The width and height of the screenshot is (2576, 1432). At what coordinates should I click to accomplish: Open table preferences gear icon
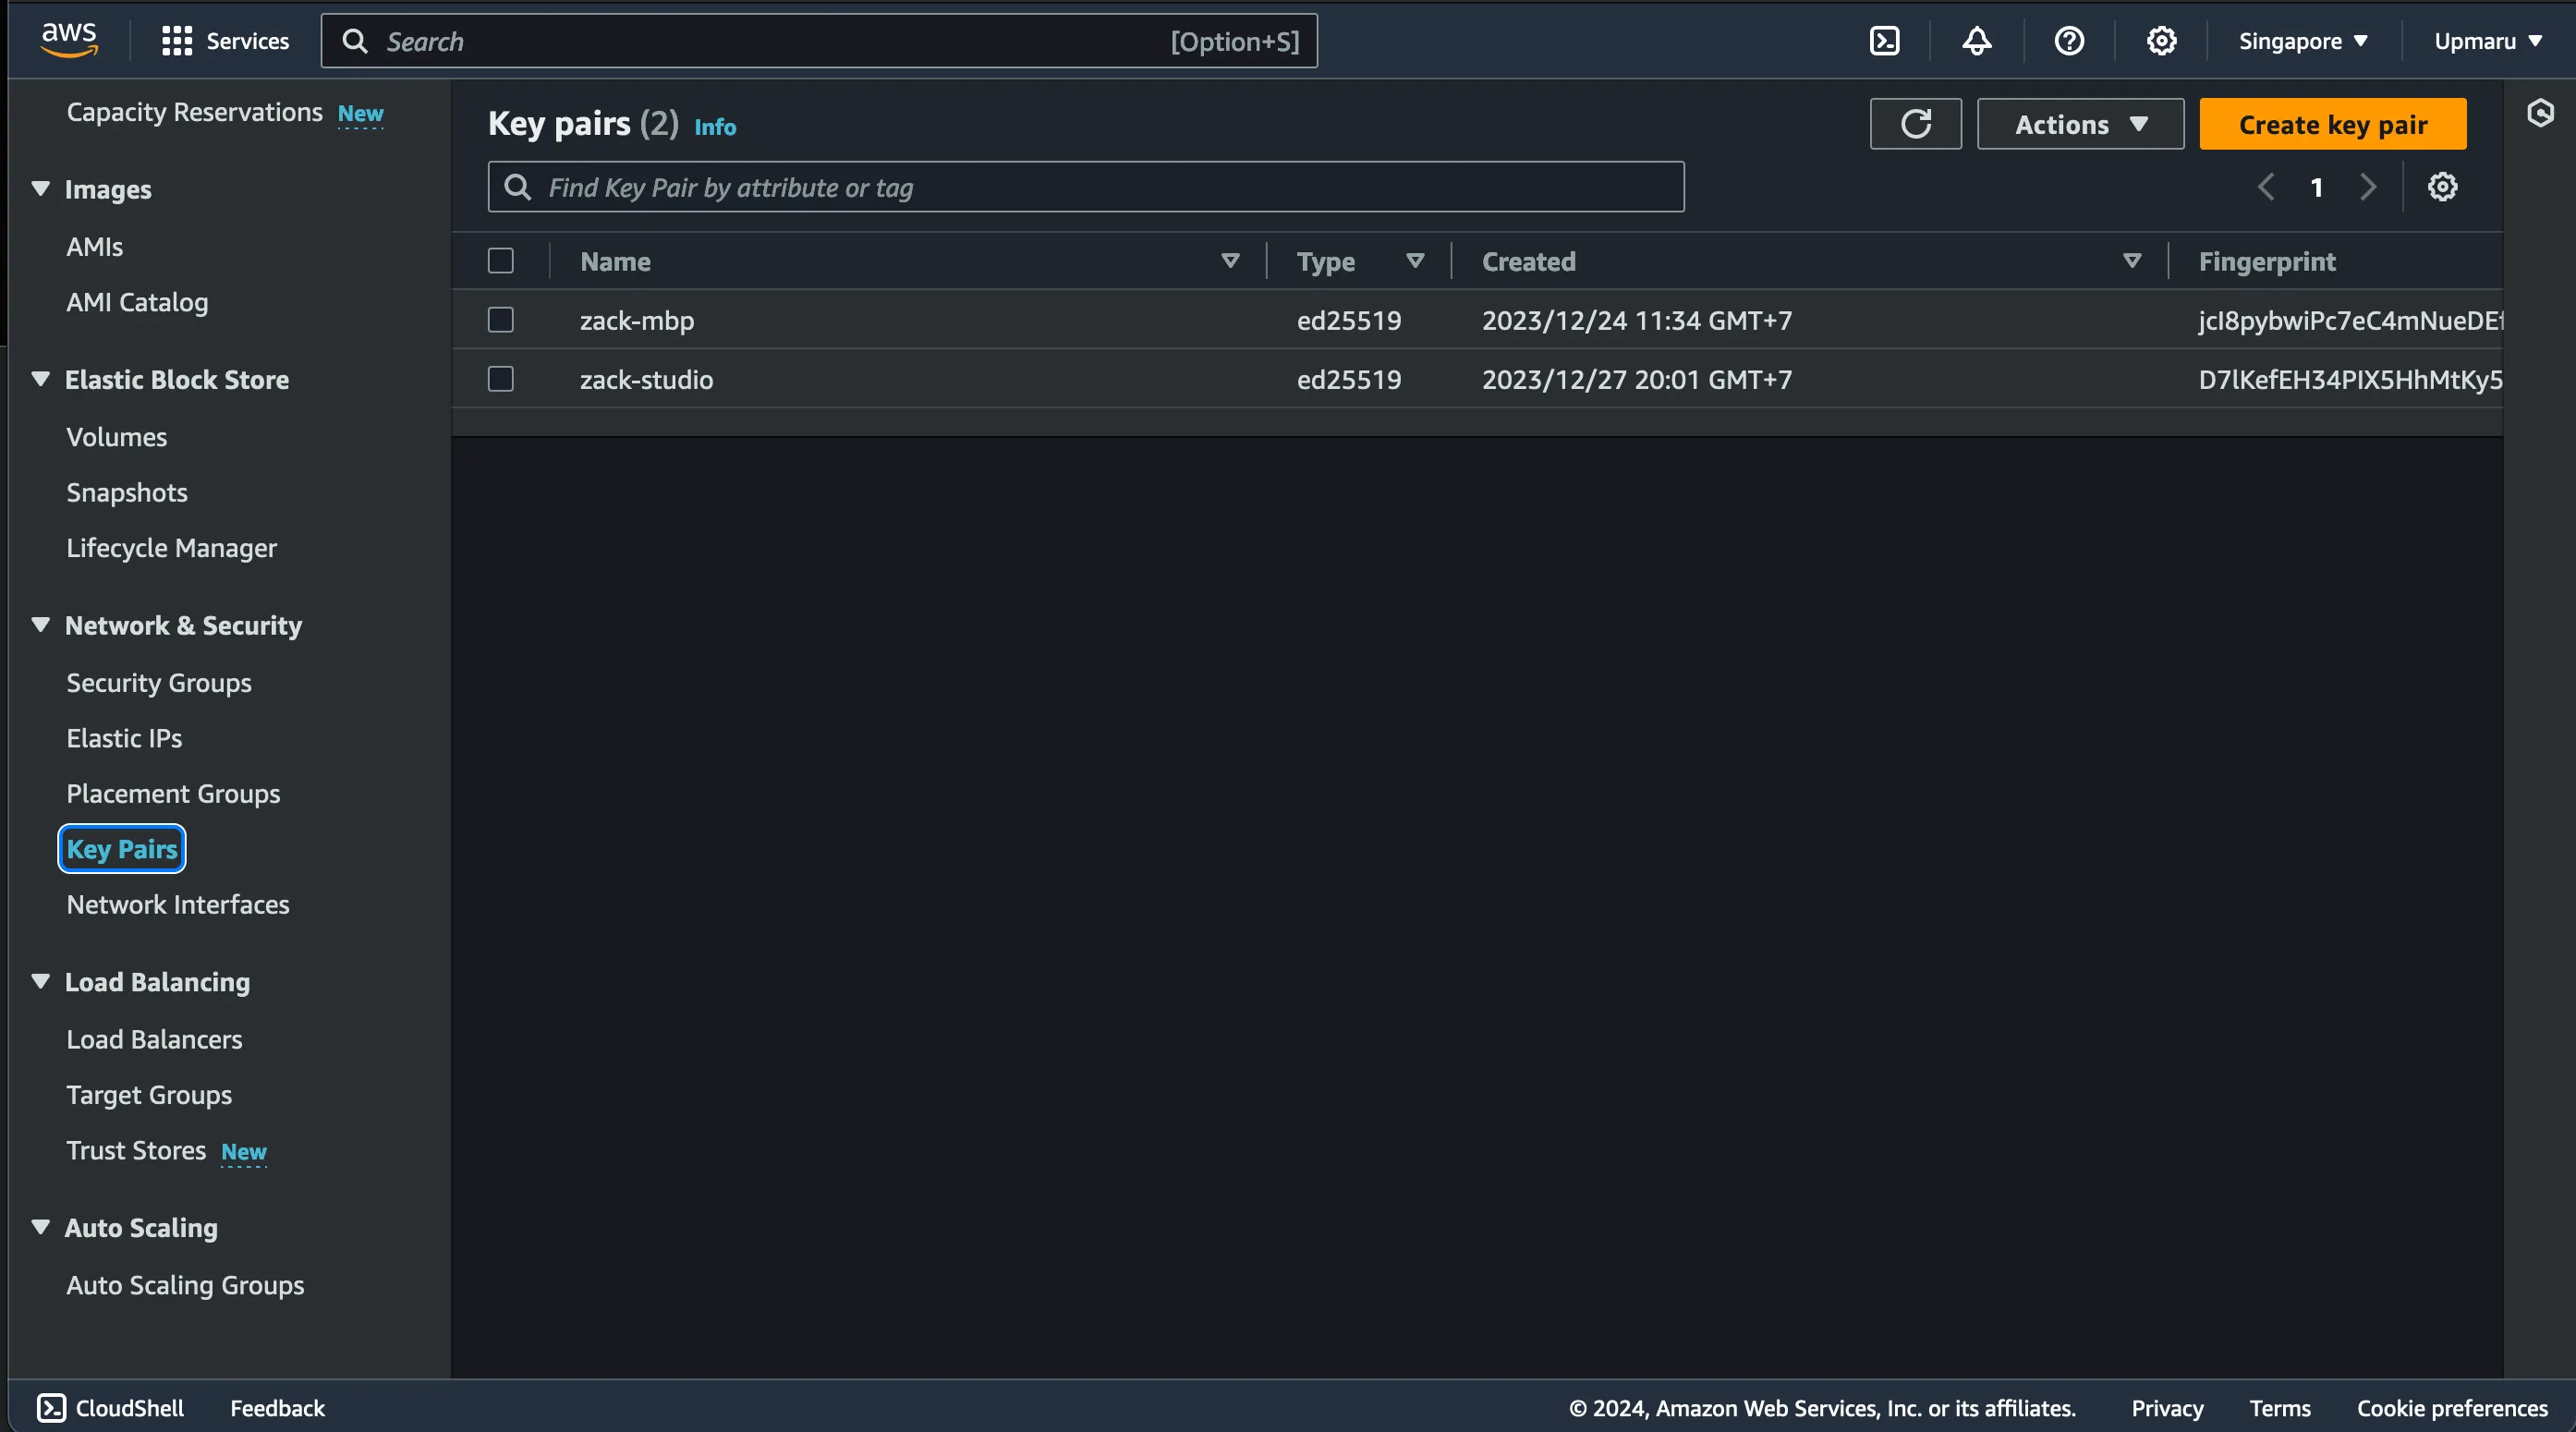[2442, 187]
